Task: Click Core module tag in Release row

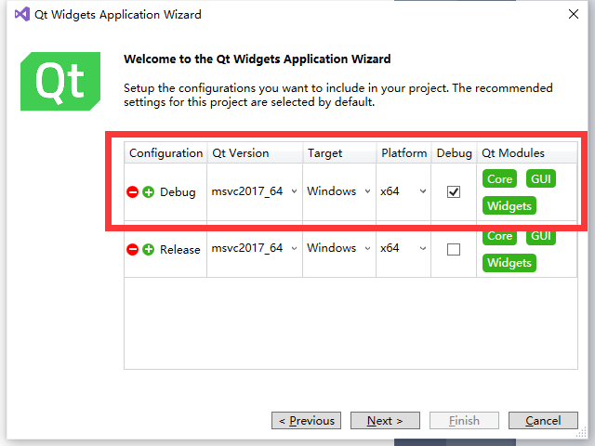Action: click(499, 236)
